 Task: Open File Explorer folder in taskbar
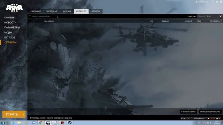point(19,123)
